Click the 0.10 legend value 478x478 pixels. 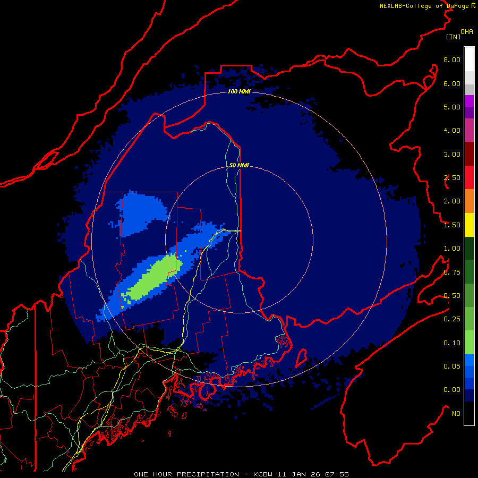pyautogui.click(x=452, y=343)
